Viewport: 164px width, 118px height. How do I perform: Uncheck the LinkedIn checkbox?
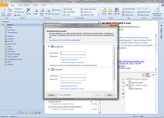pos(49,69)
